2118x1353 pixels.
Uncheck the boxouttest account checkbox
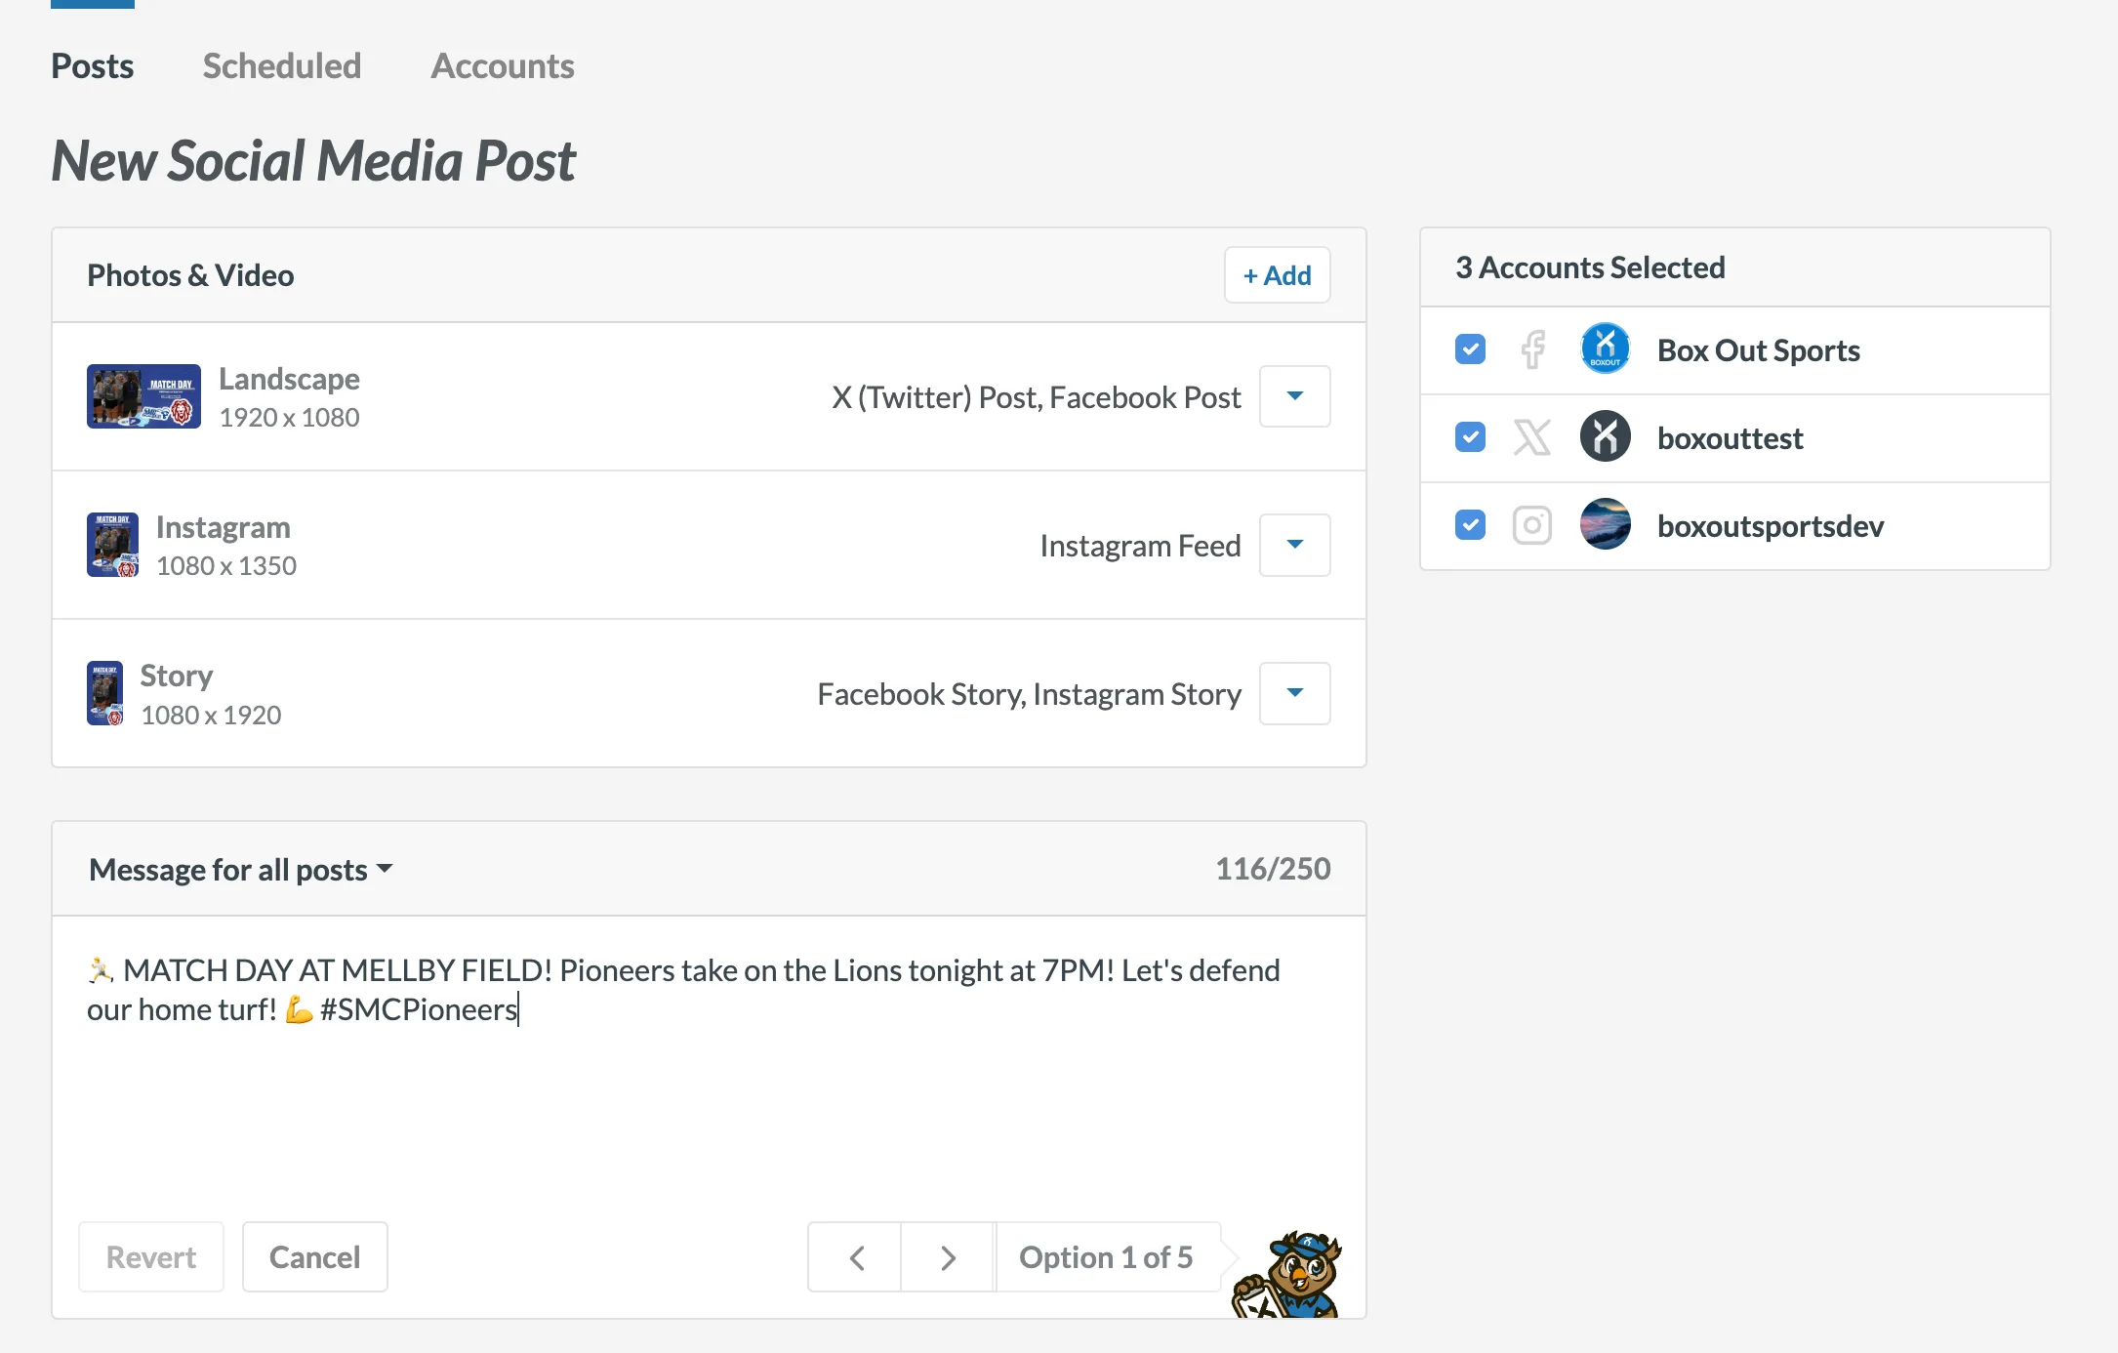[1470, 437]
